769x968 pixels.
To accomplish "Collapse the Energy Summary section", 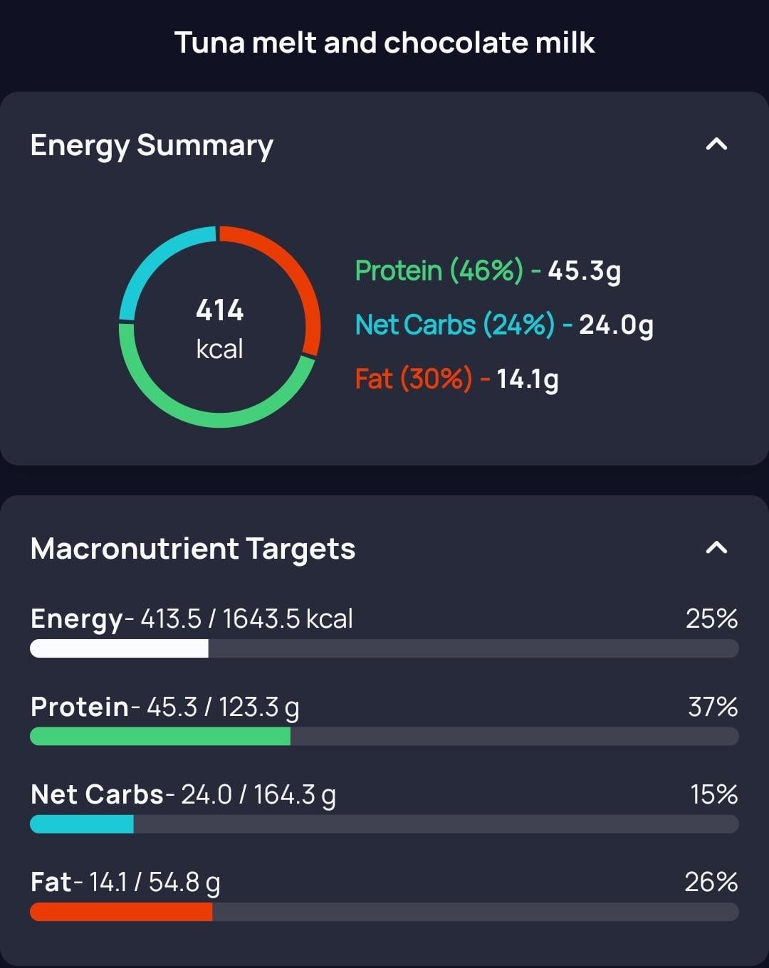I will [x=716, y=144].
